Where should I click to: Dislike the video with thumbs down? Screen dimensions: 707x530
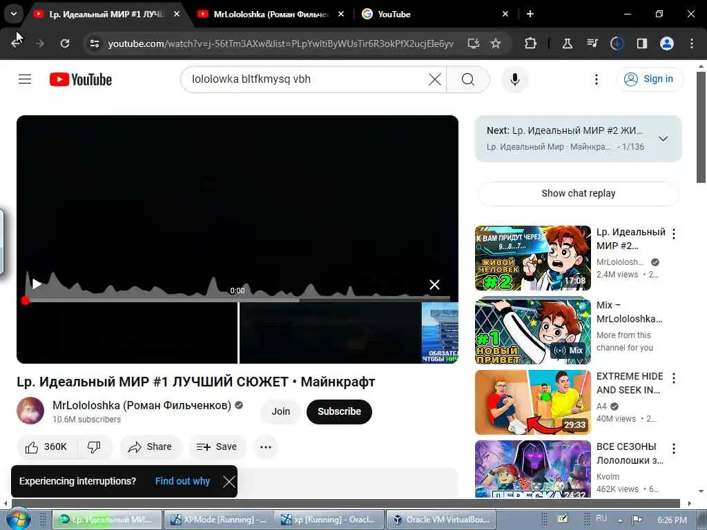(x=94, y=446)
